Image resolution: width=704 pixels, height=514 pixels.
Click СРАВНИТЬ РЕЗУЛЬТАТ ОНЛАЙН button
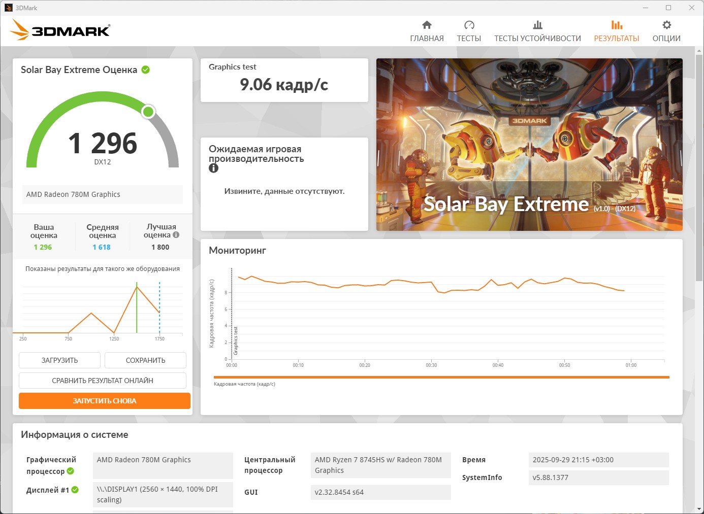pos(103,381)
